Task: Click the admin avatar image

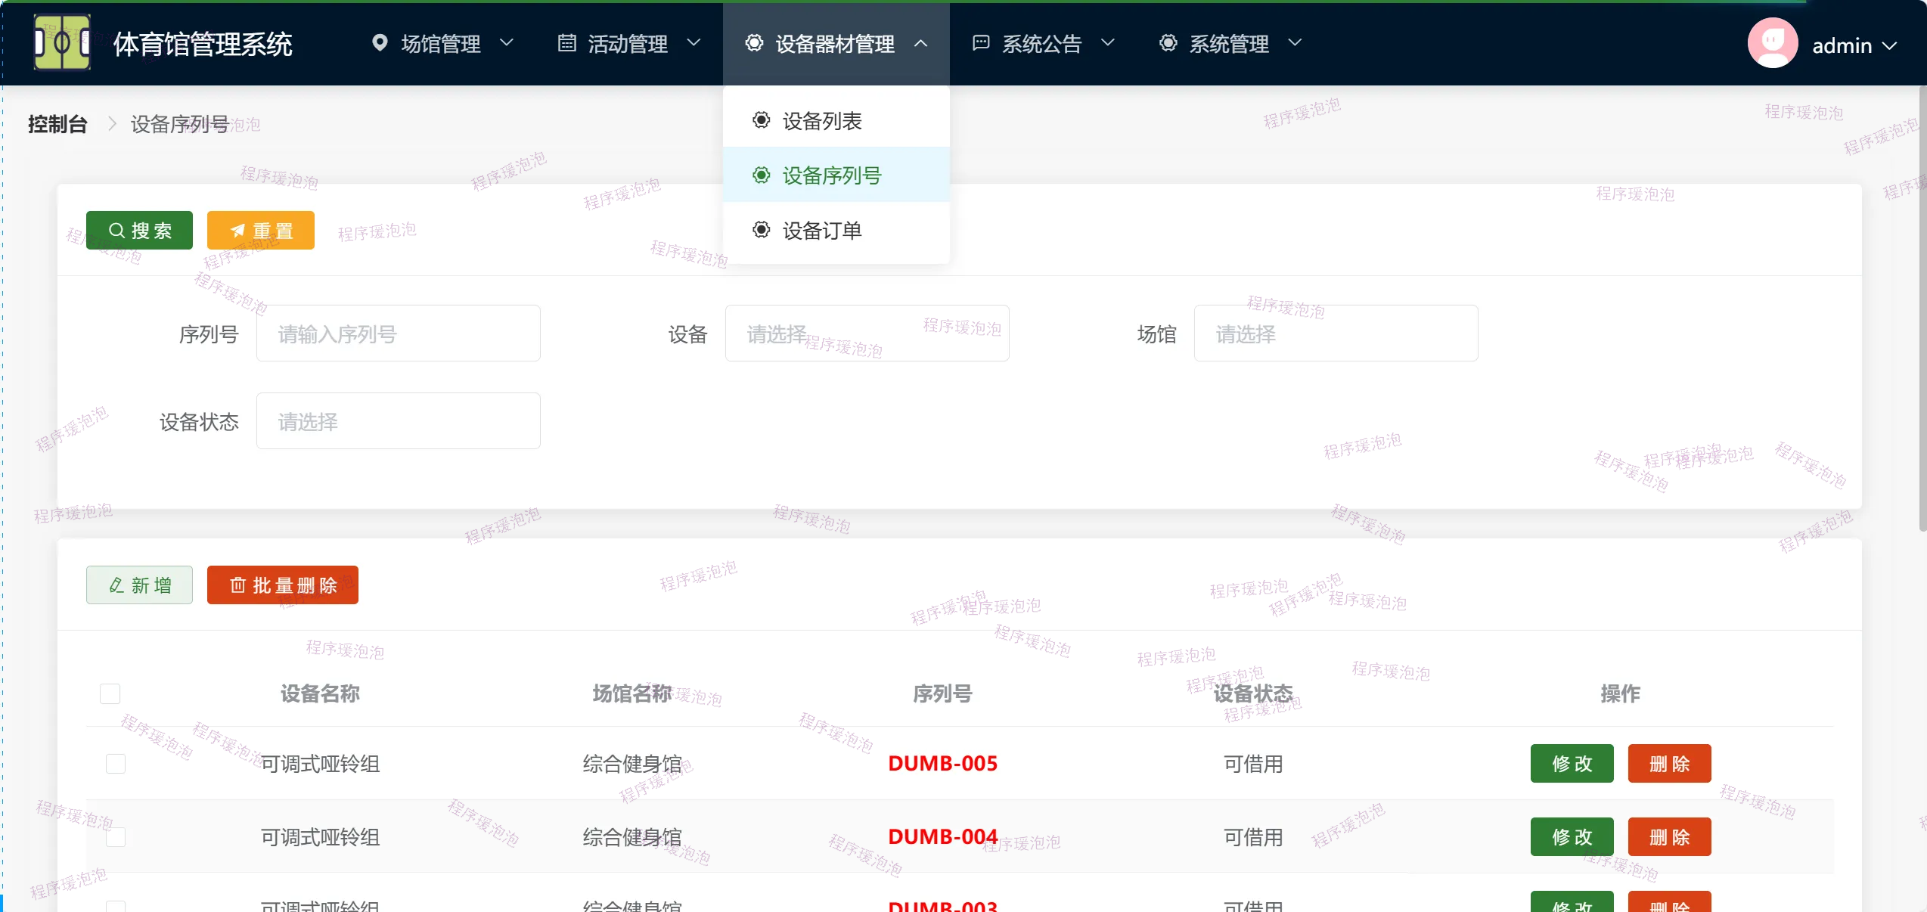Action: tap(1772, 43)
